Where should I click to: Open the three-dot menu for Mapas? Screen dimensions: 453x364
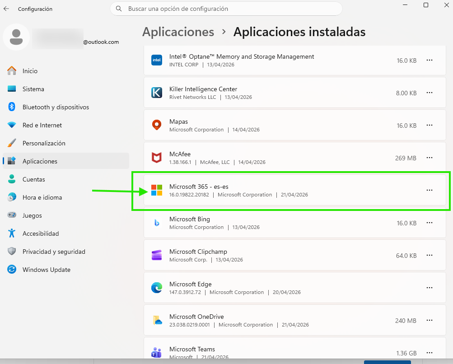430,125
